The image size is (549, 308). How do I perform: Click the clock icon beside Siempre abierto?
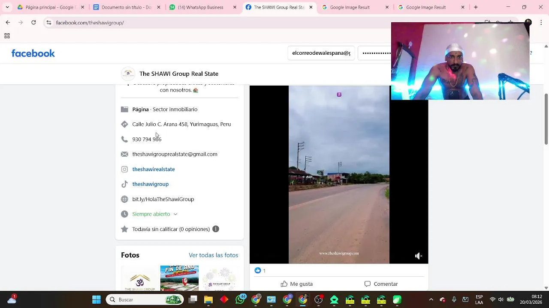124,214
